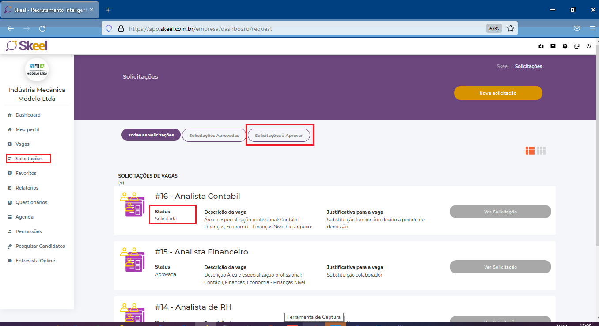Log out using the power icon
The height and width of the screenshot is (326, 599).
[x=588, y=46]
